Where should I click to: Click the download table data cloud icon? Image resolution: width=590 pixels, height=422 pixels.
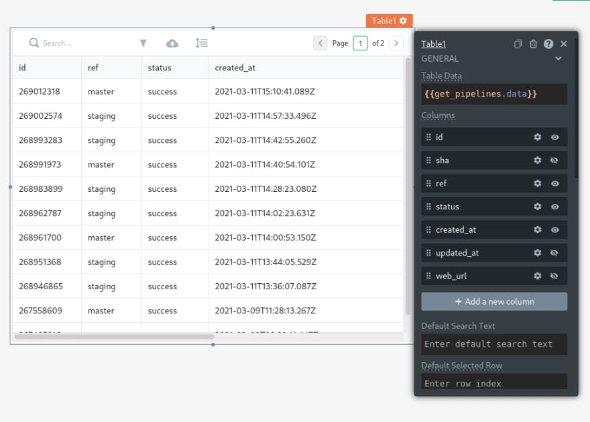point(172,43)
